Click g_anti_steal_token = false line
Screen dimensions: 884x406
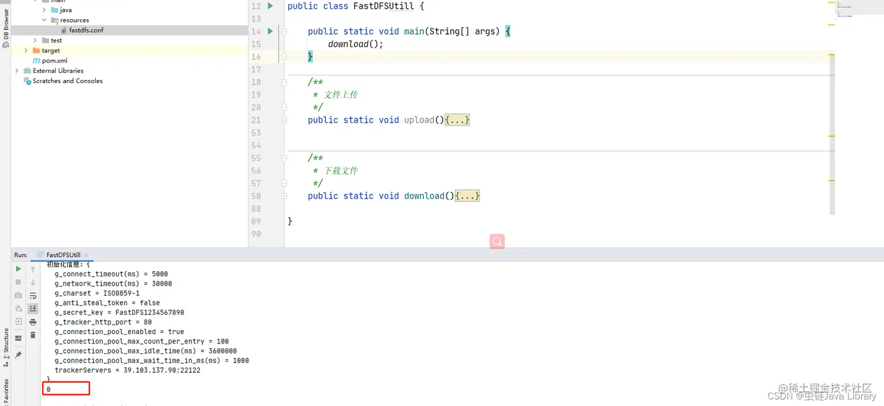point(107,303)
